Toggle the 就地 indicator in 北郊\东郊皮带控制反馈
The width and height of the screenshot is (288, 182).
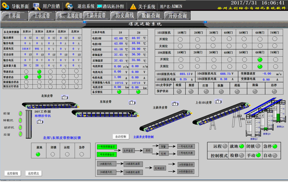point(38,154)
